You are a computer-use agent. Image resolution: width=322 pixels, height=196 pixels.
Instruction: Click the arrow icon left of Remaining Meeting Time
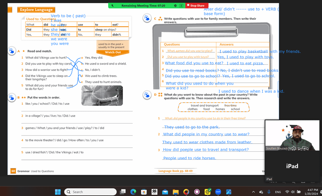113,6
